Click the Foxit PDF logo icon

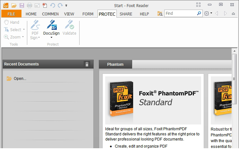[6, 5]
